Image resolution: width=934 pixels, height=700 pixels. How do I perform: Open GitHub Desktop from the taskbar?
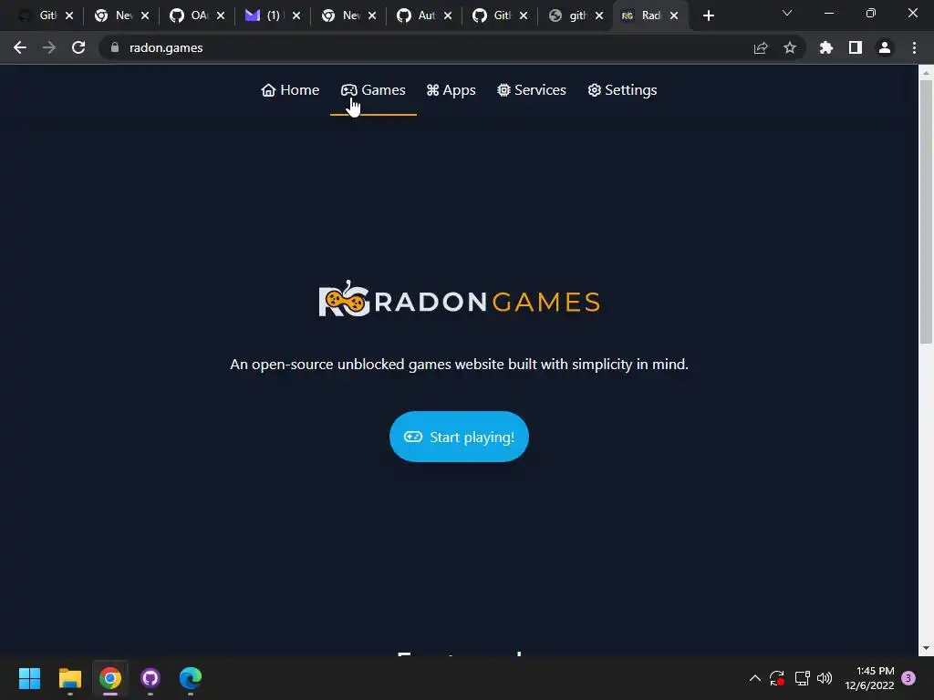pyautogui.click(x=150, y=678)
